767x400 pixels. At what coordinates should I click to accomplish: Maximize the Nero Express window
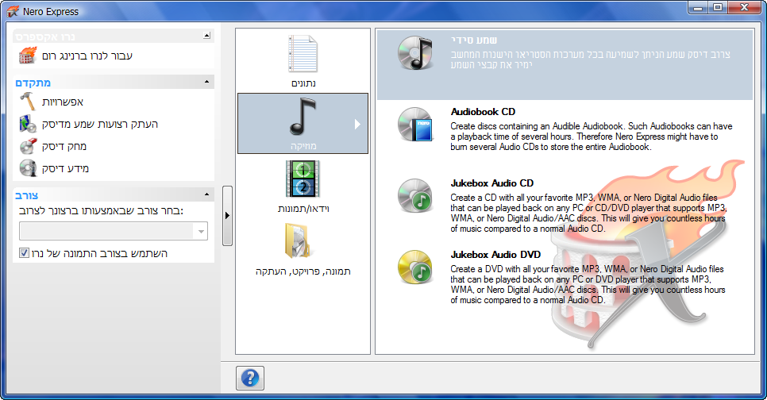click(718, 7)
